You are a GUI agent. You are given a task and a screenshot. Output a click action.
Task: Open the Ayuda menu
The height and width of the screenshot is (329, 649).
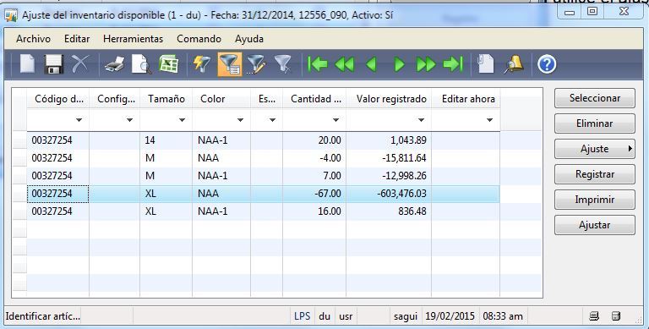249,39
